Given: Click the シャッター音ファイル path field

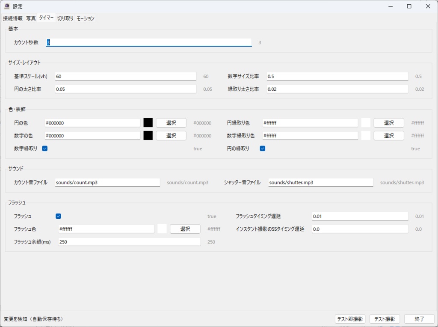Looking at the screenshot, I should point(321,182).
